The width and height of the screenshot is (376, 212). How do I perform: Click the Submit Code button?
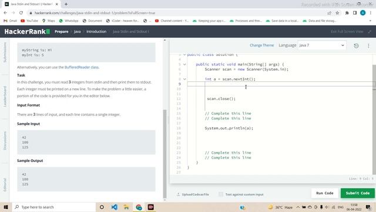click(358, 193)
